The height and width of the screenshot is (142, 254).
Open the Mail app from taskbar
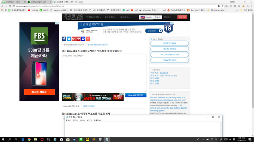click(61, 140)
